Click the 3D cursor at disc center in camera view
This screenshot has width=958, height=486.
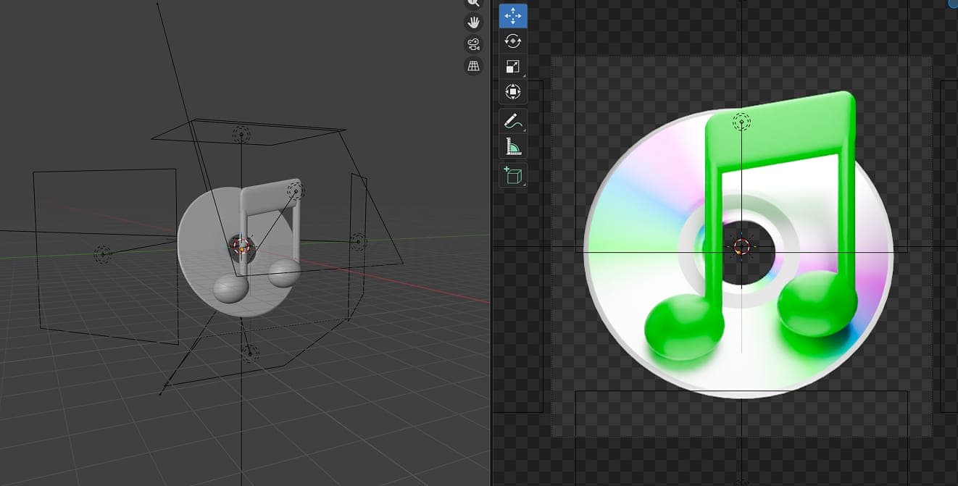[741, 247]
